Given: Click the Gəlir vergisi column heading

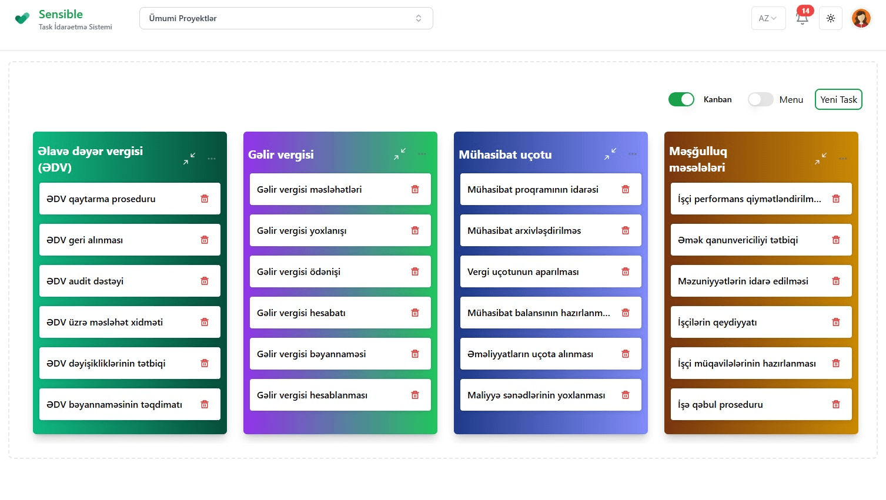Looking at the screenshot, I should (281, 155).
